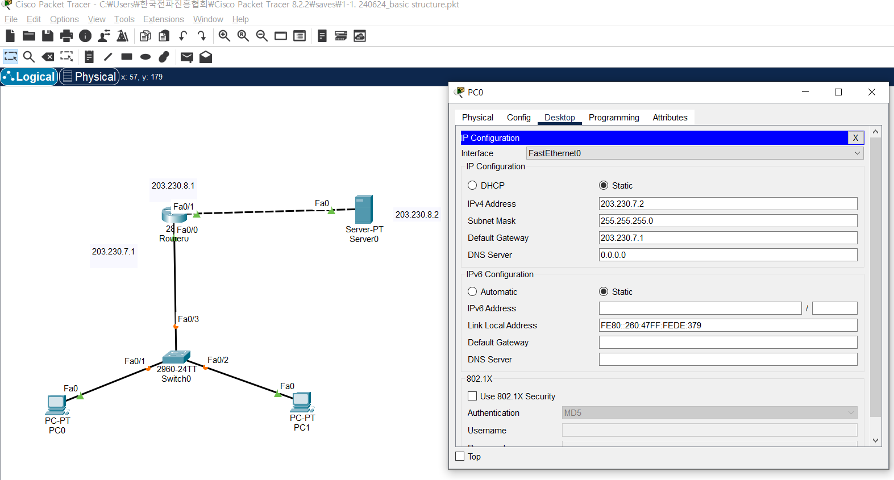Open the Drawing Palette rectangle icon
This screenshot has width=894, height=480.
coord(281,36)
